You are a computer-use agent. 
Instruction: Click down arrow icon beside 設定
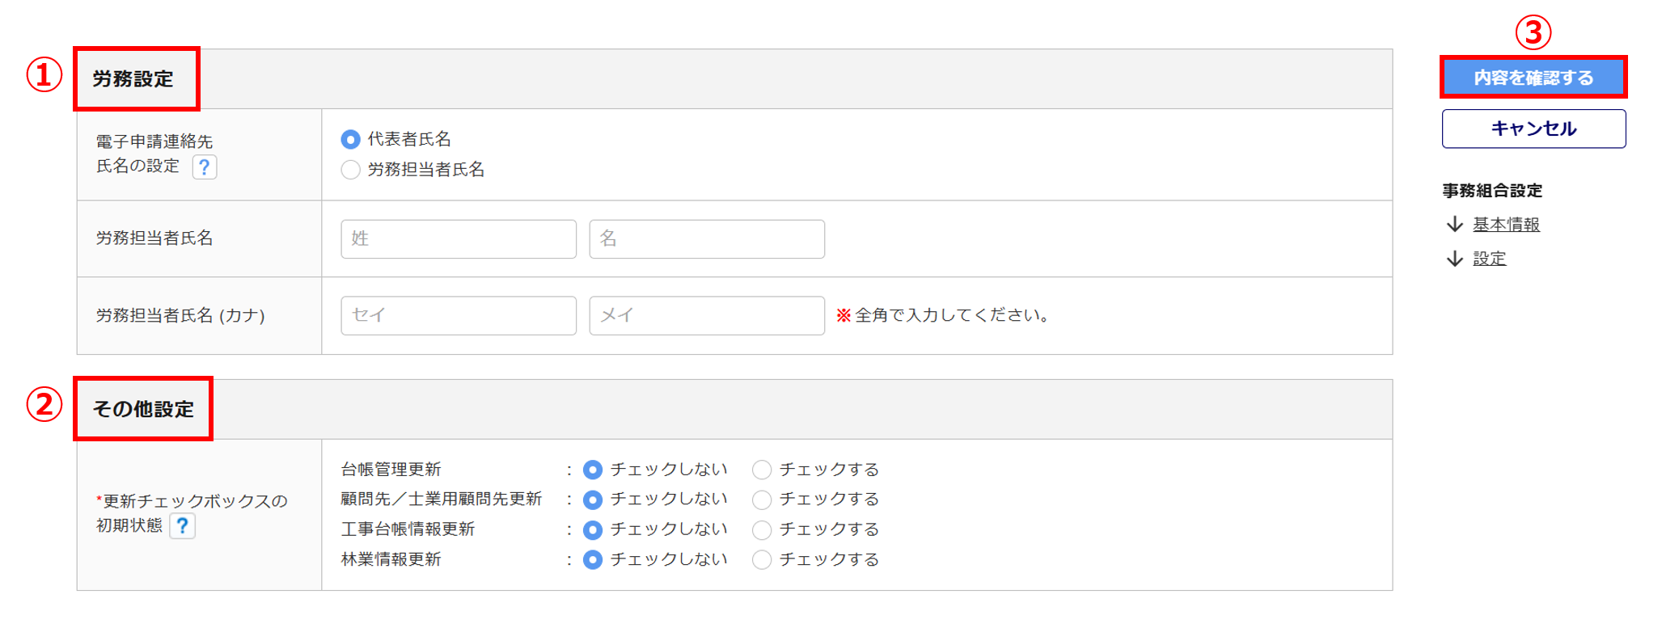click(1455, 259)
